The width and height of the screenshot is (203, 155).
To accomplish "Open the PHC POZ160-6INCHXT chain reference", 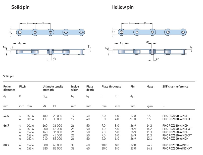I will click(177, 135).
